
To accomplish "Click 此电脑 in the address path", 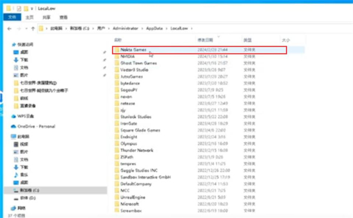I will [56, 28].
